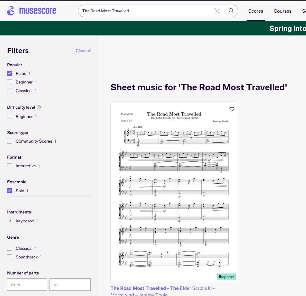Open the Difficulty level help icon
The image size is (306, 296).
(x=39, y=107)
